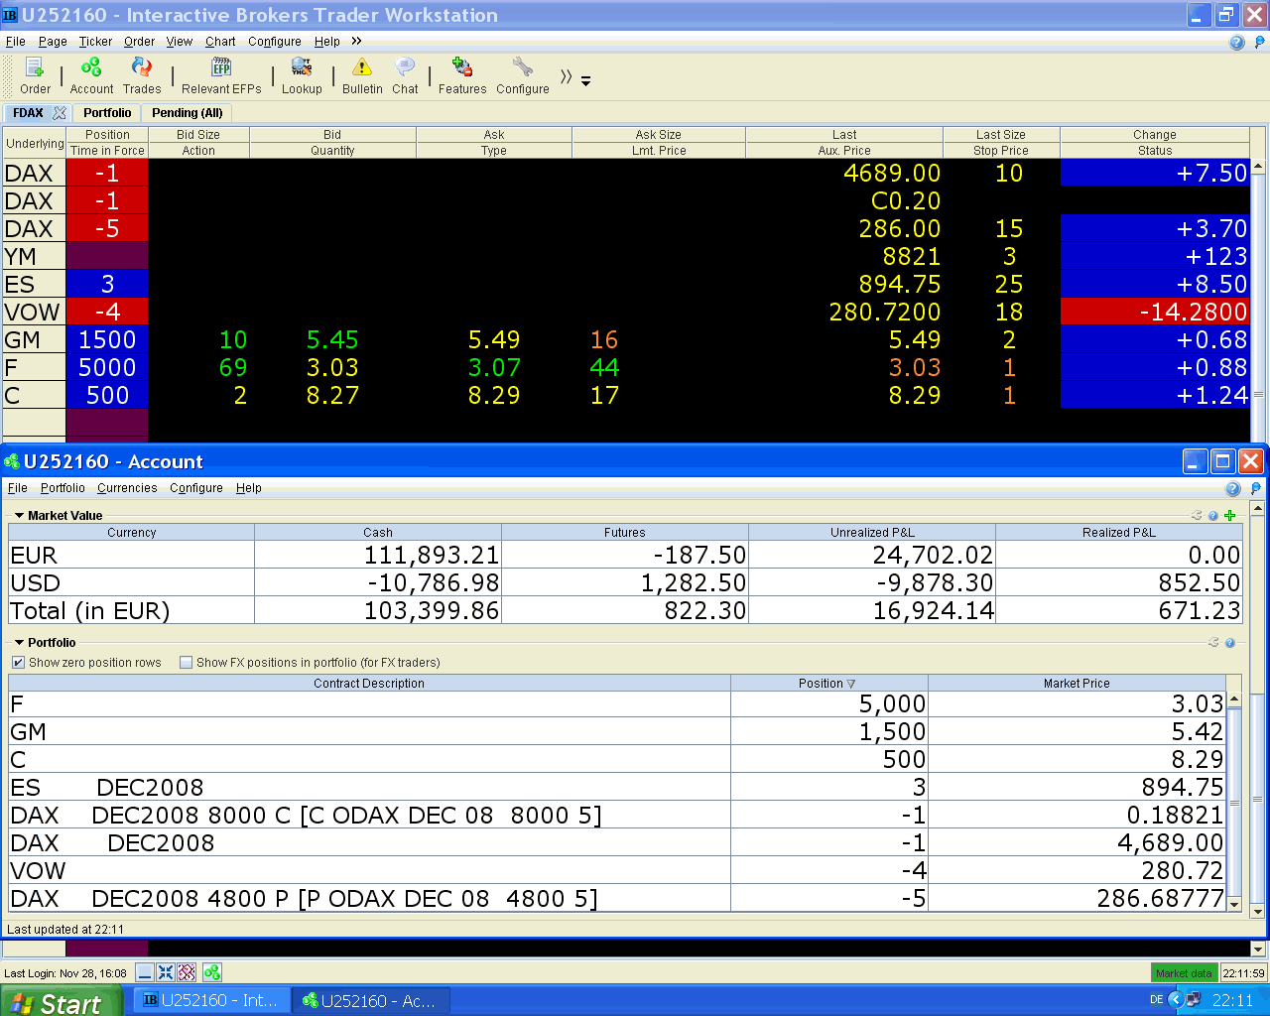Click the Order toolbar icon

(35, 75)
